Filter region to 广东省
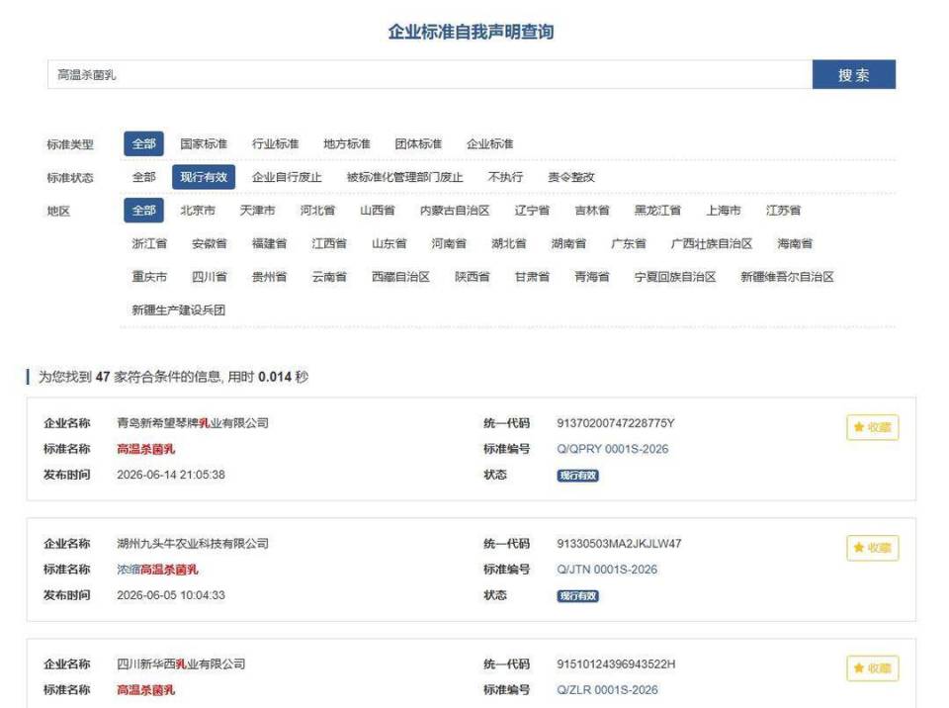The height and width of the screenshot is (708, 949). tap(629, 244)
